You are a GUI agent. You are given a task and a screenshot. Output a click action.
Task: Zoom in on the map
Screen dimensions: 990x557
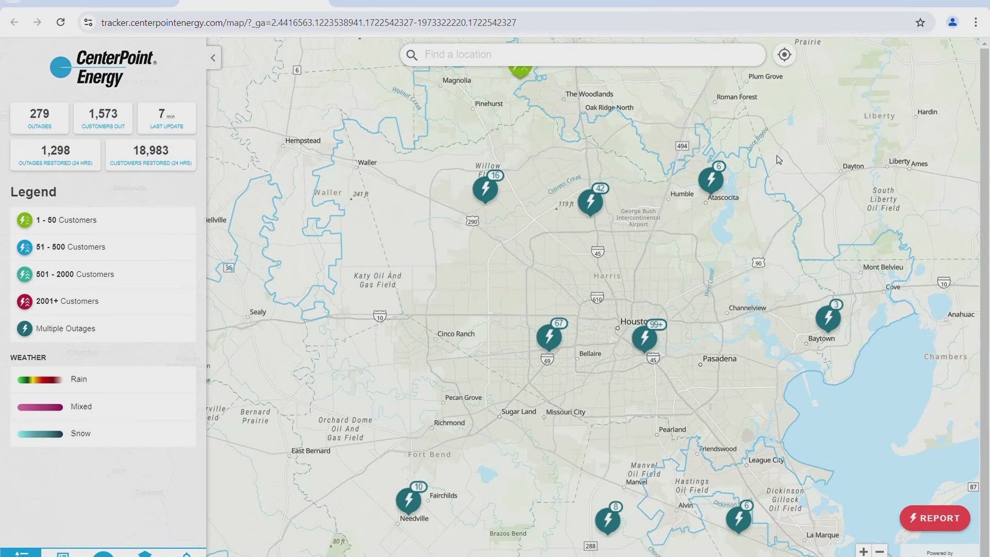[x=864, y=551]
